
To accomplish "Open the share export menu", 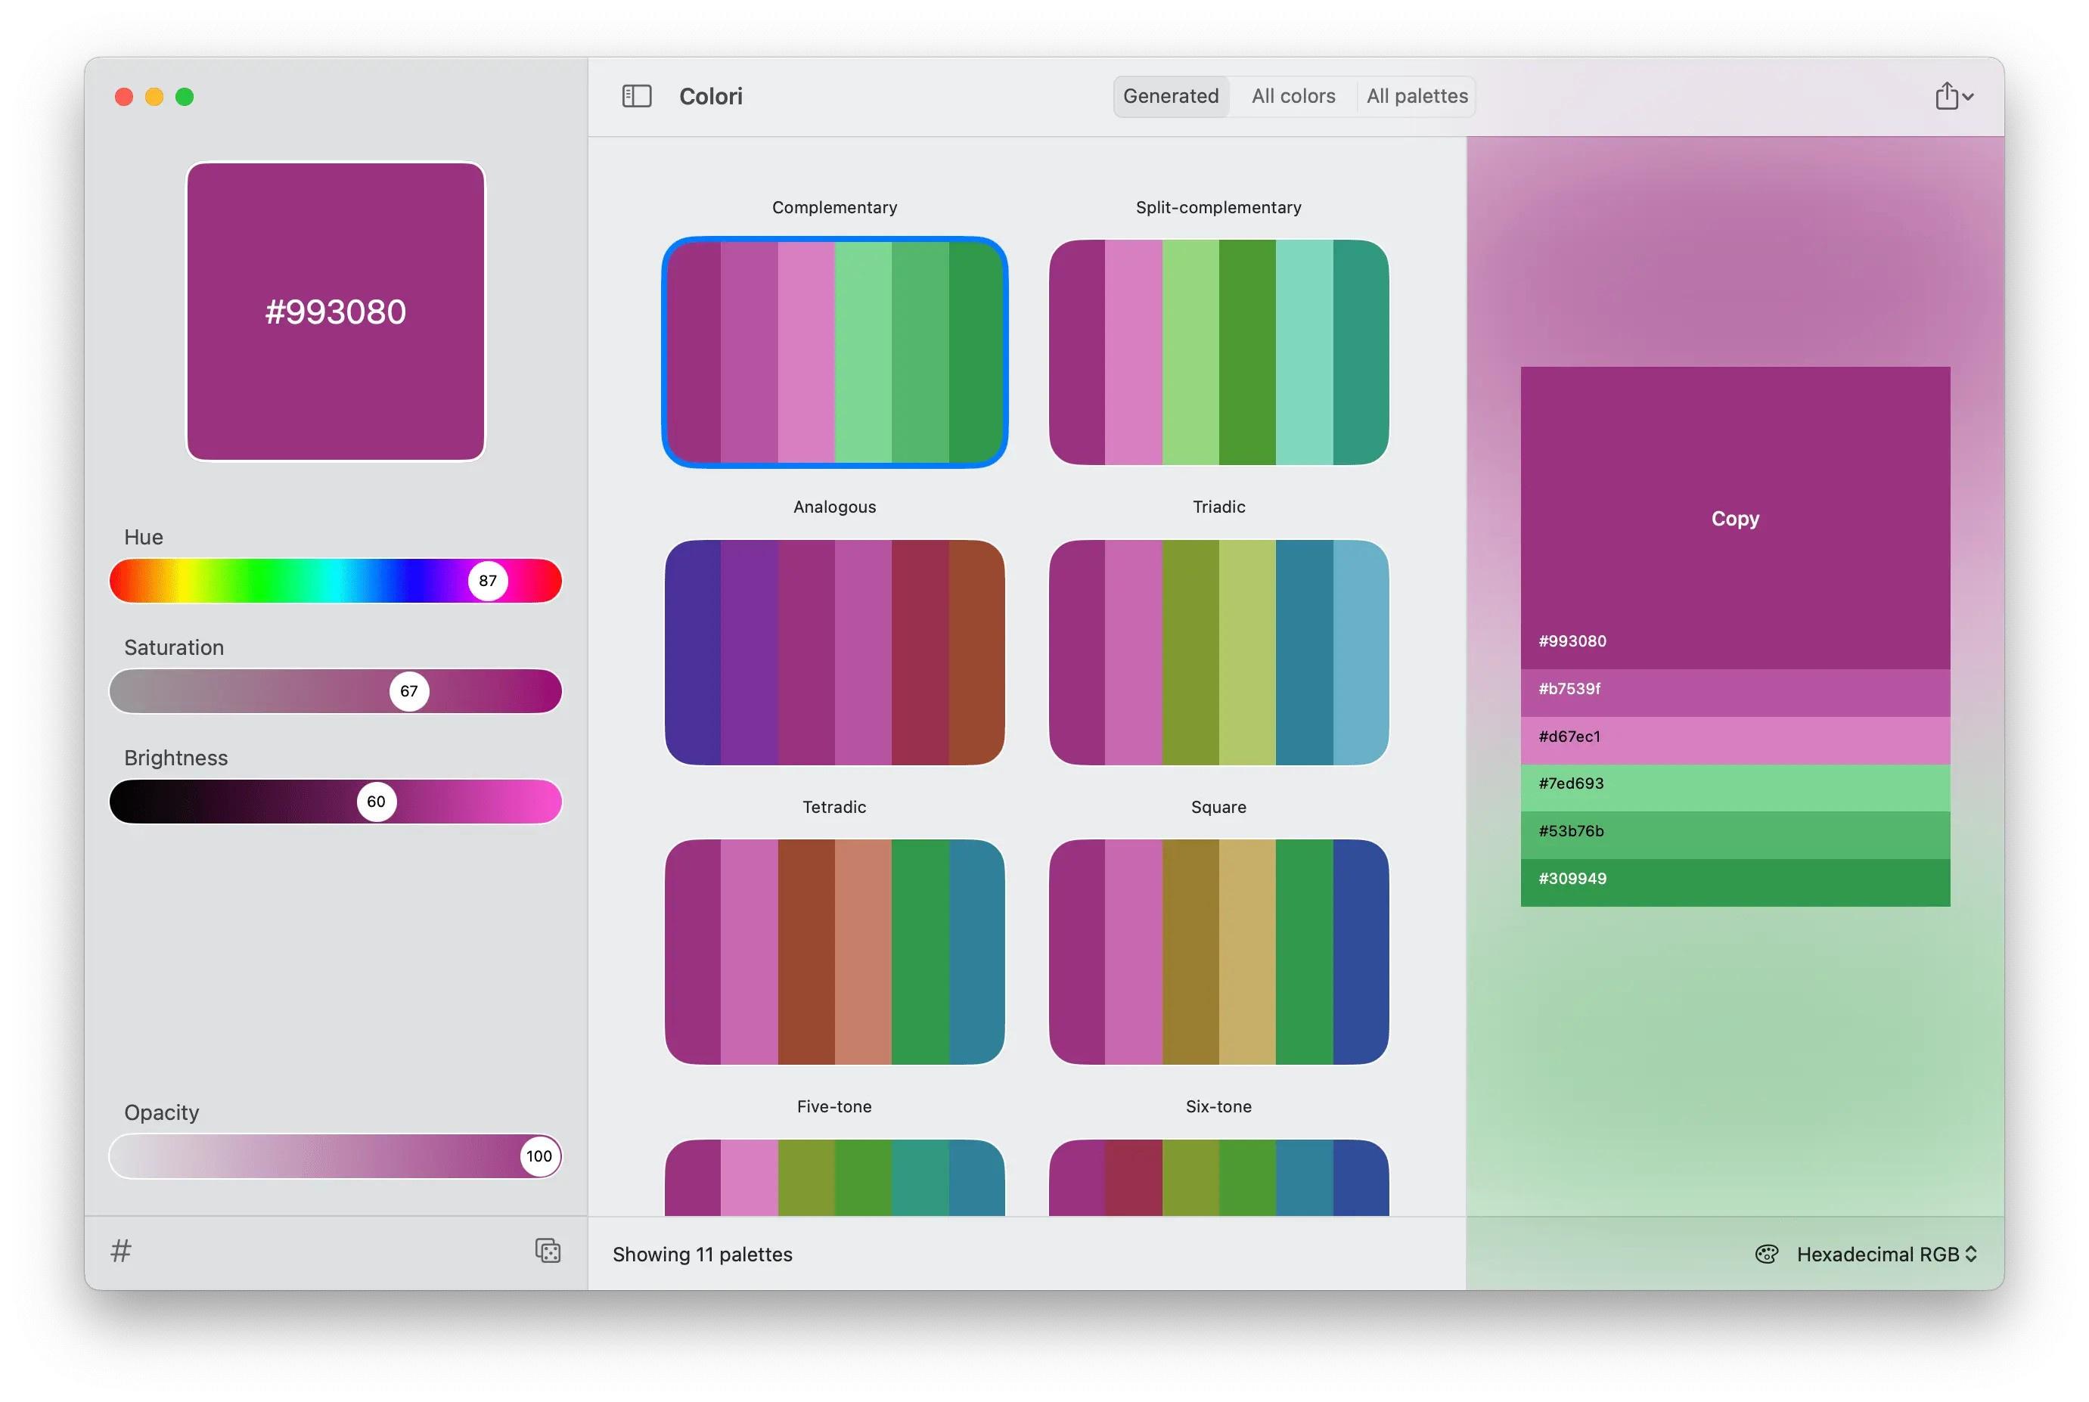I will [1953, 96].
